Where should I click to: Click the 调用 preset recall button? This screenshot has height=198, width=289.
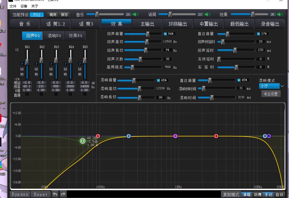(x=53, y=15)
